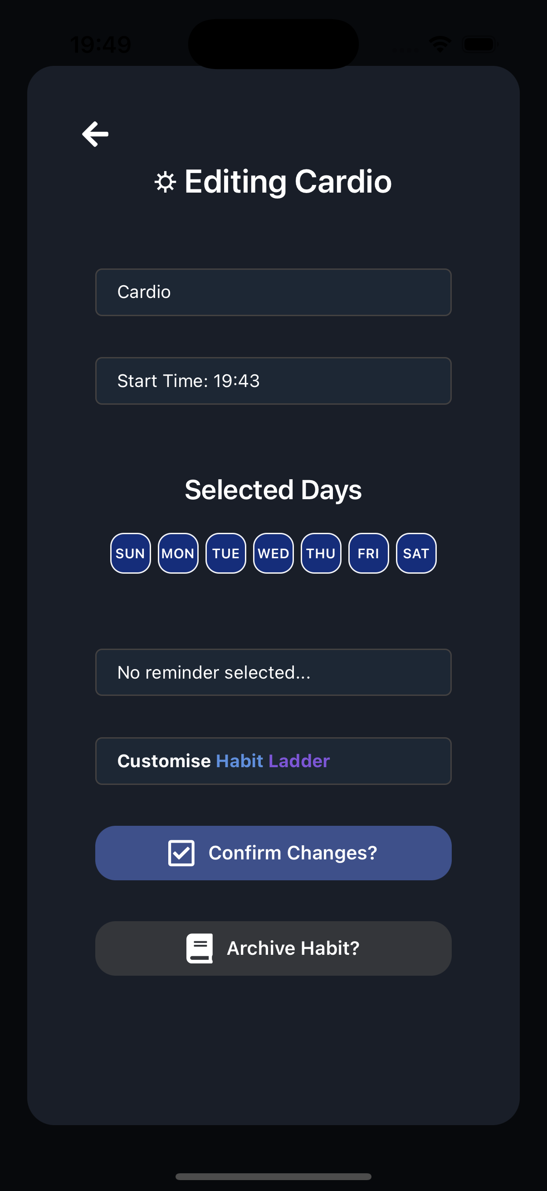Screen dimensions: 547x1191
Task: Tap the sun icon beside Editing Cardio
Action: click(166, 182)
